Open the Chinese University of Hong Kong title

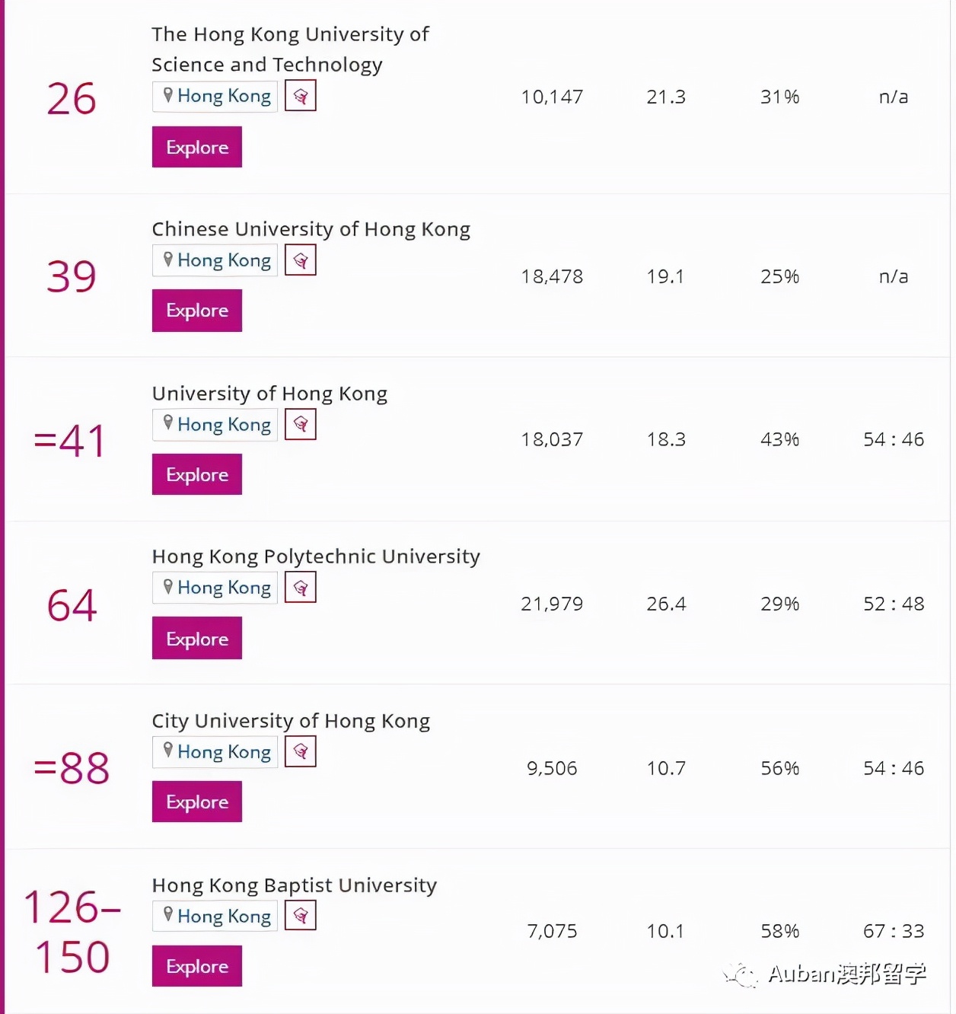(311, 229)
